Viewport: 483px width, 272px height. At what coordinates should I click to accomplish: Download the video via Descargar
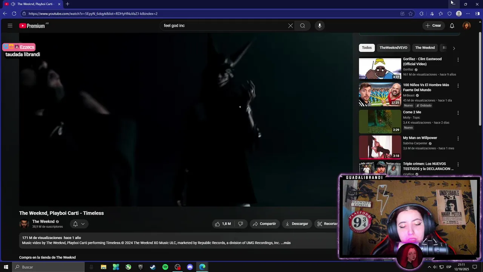(x=297, y=224)
